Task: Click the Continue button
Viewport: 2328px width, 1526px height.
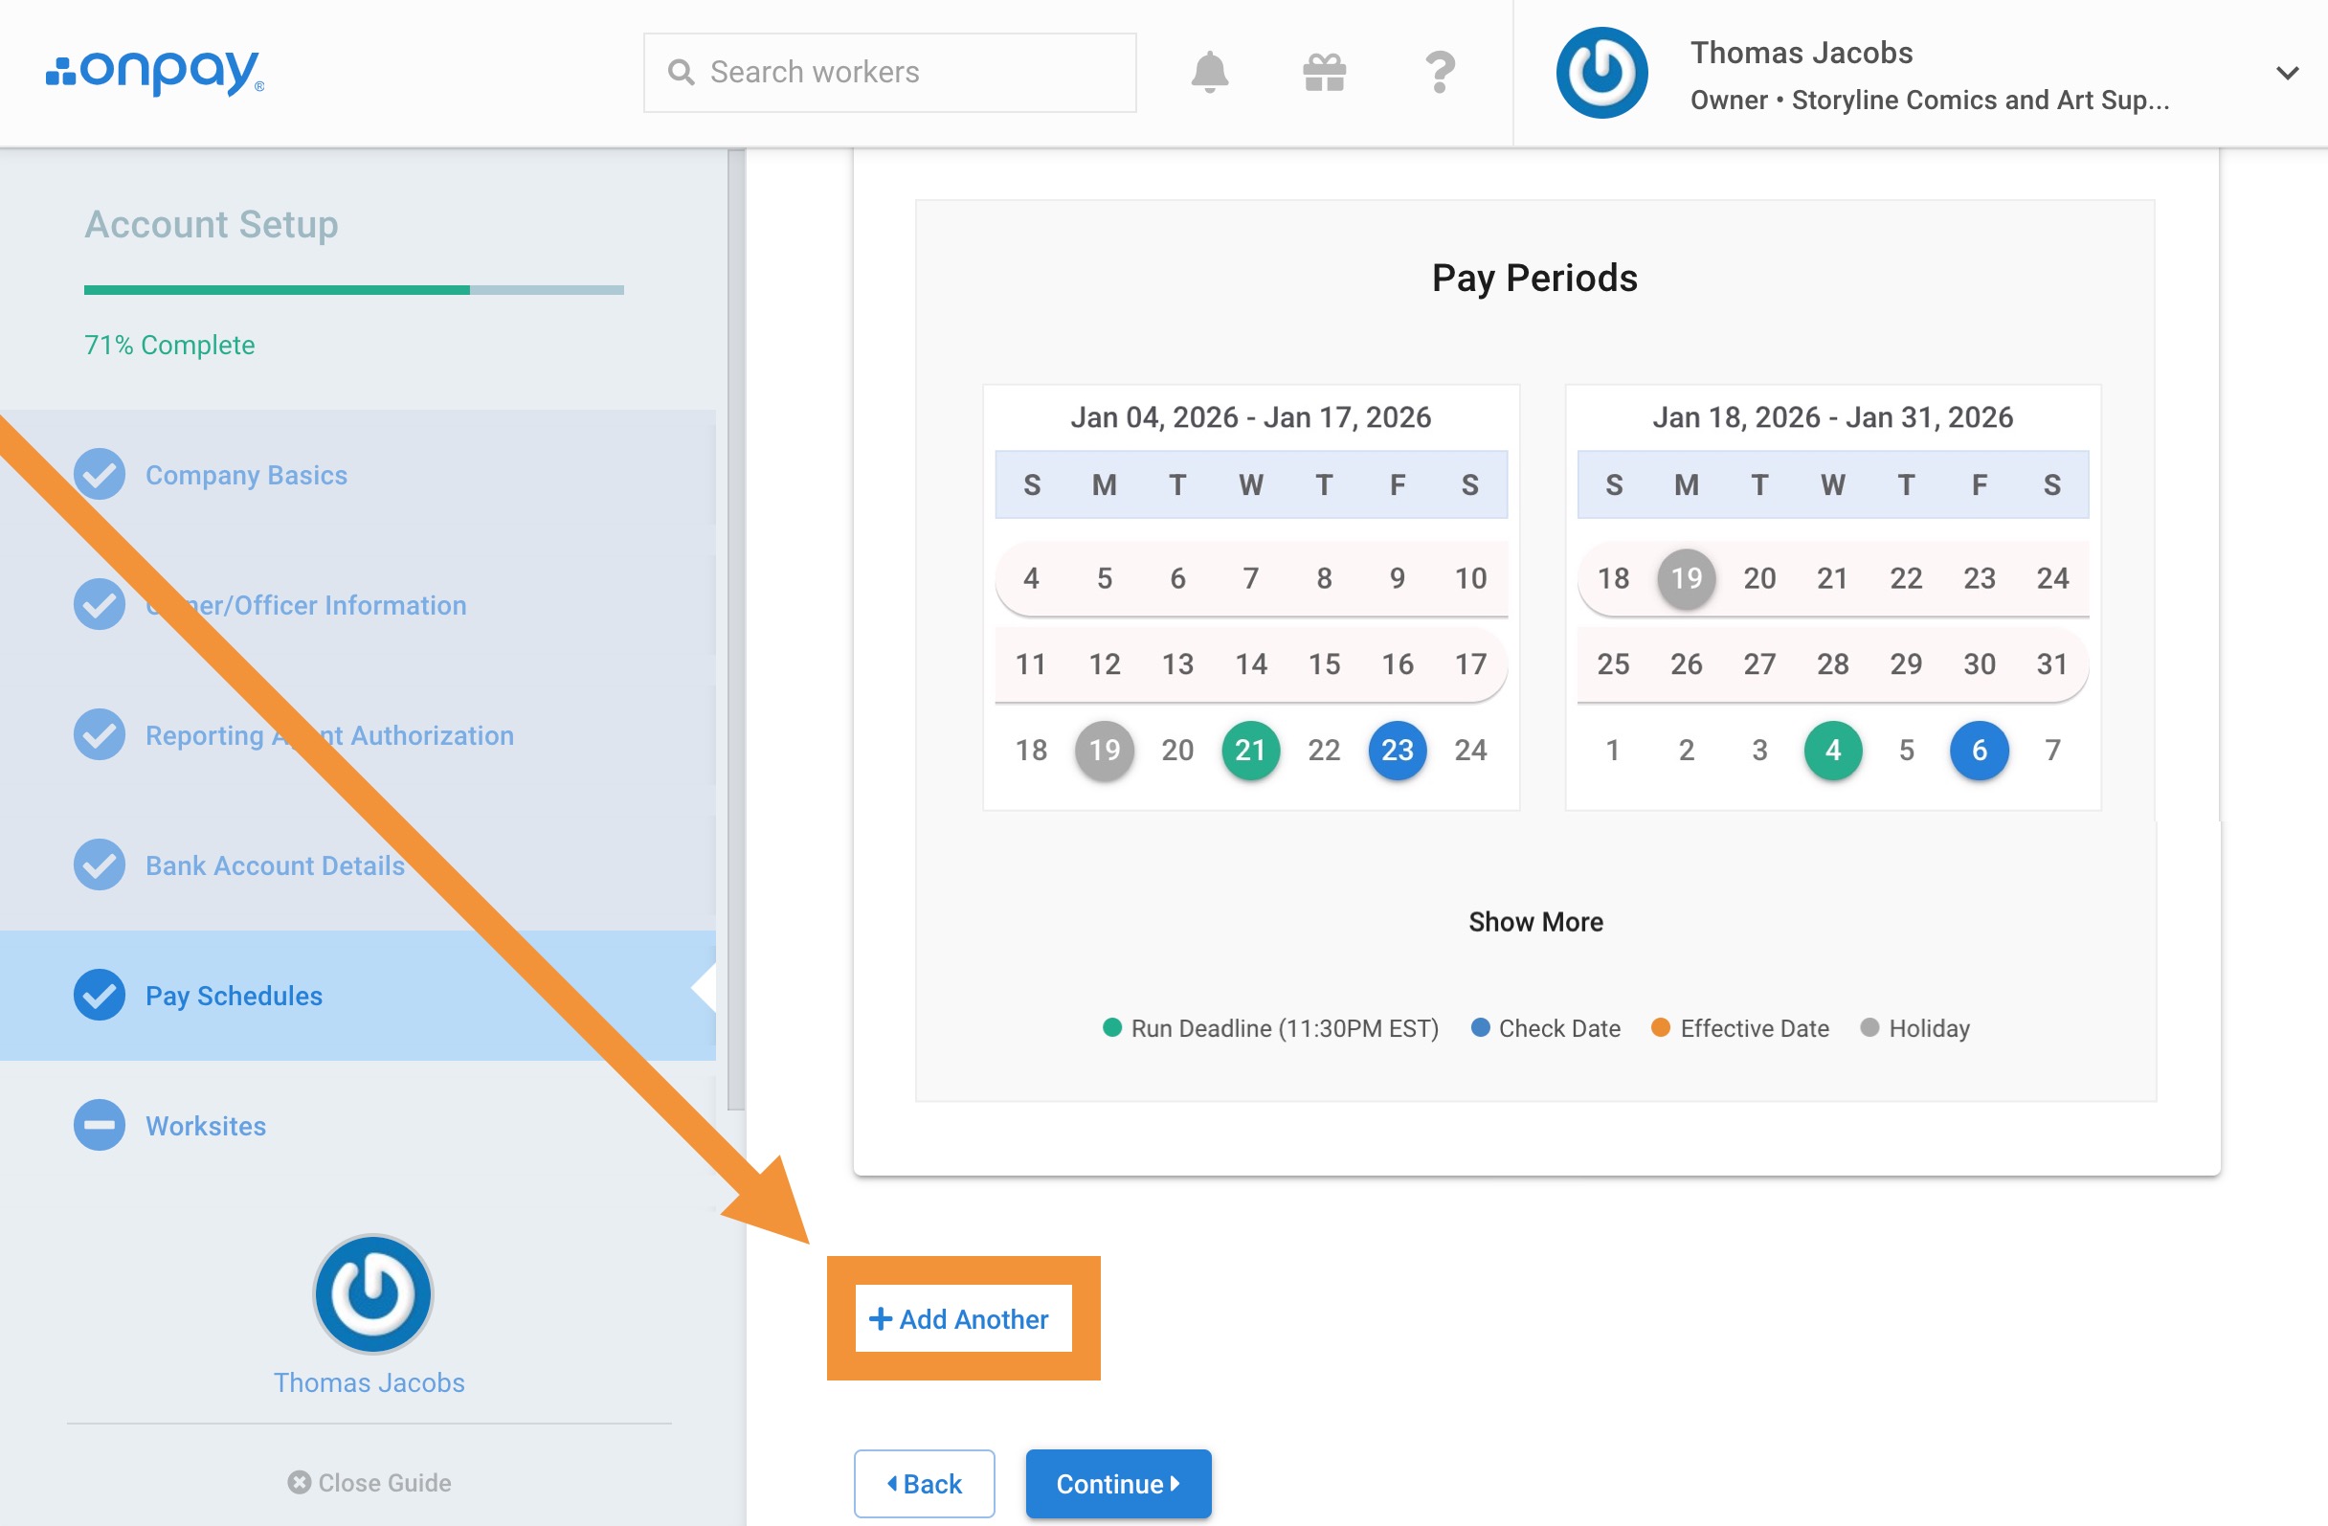Action: point(1117,1483)
